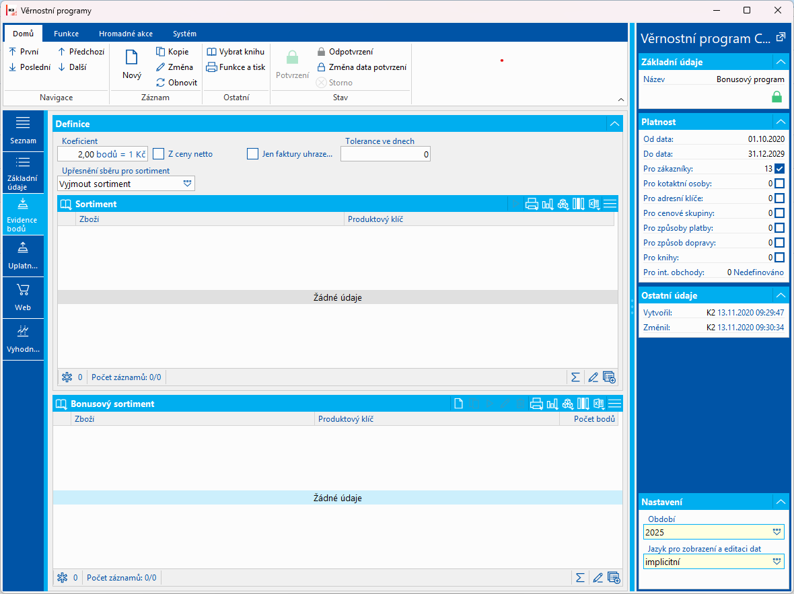Open columns icon in Bonusový sortiment header
This screenshot has height=594, width=794.
583,404
